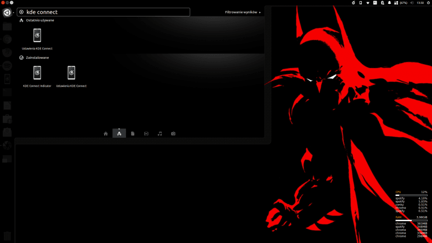This screenshot has width=432, height=243.
Task: Open Terminal from the launcher
Action: click(x=7, y=92)
